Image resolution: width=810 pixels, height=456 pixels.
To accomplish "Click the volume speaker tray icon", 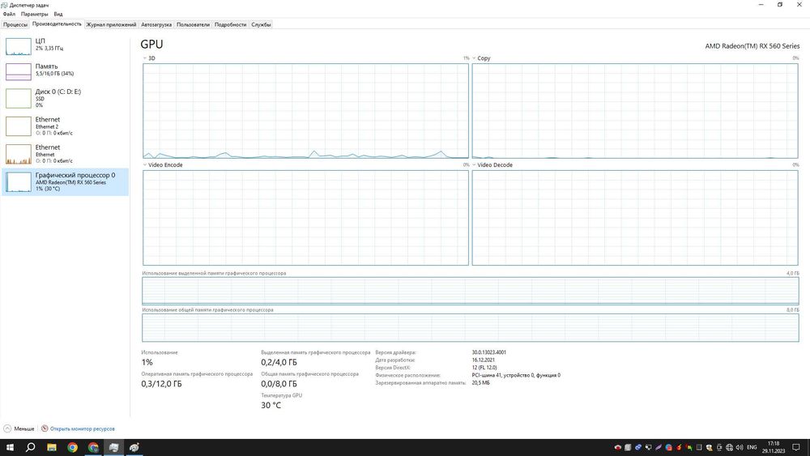I will 740,447.
